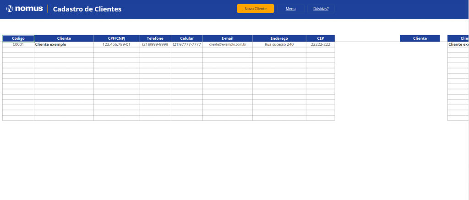
Task: Select the Telefone column header
Action: click(x=155, y=38)
